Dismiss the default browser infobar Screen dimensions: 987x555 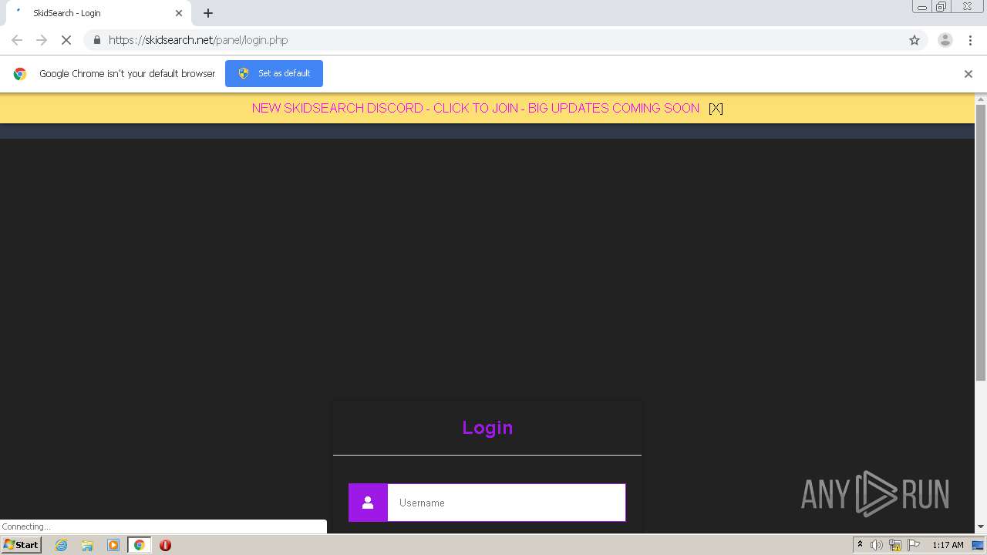pyautogui.click(x=968, y=74)
